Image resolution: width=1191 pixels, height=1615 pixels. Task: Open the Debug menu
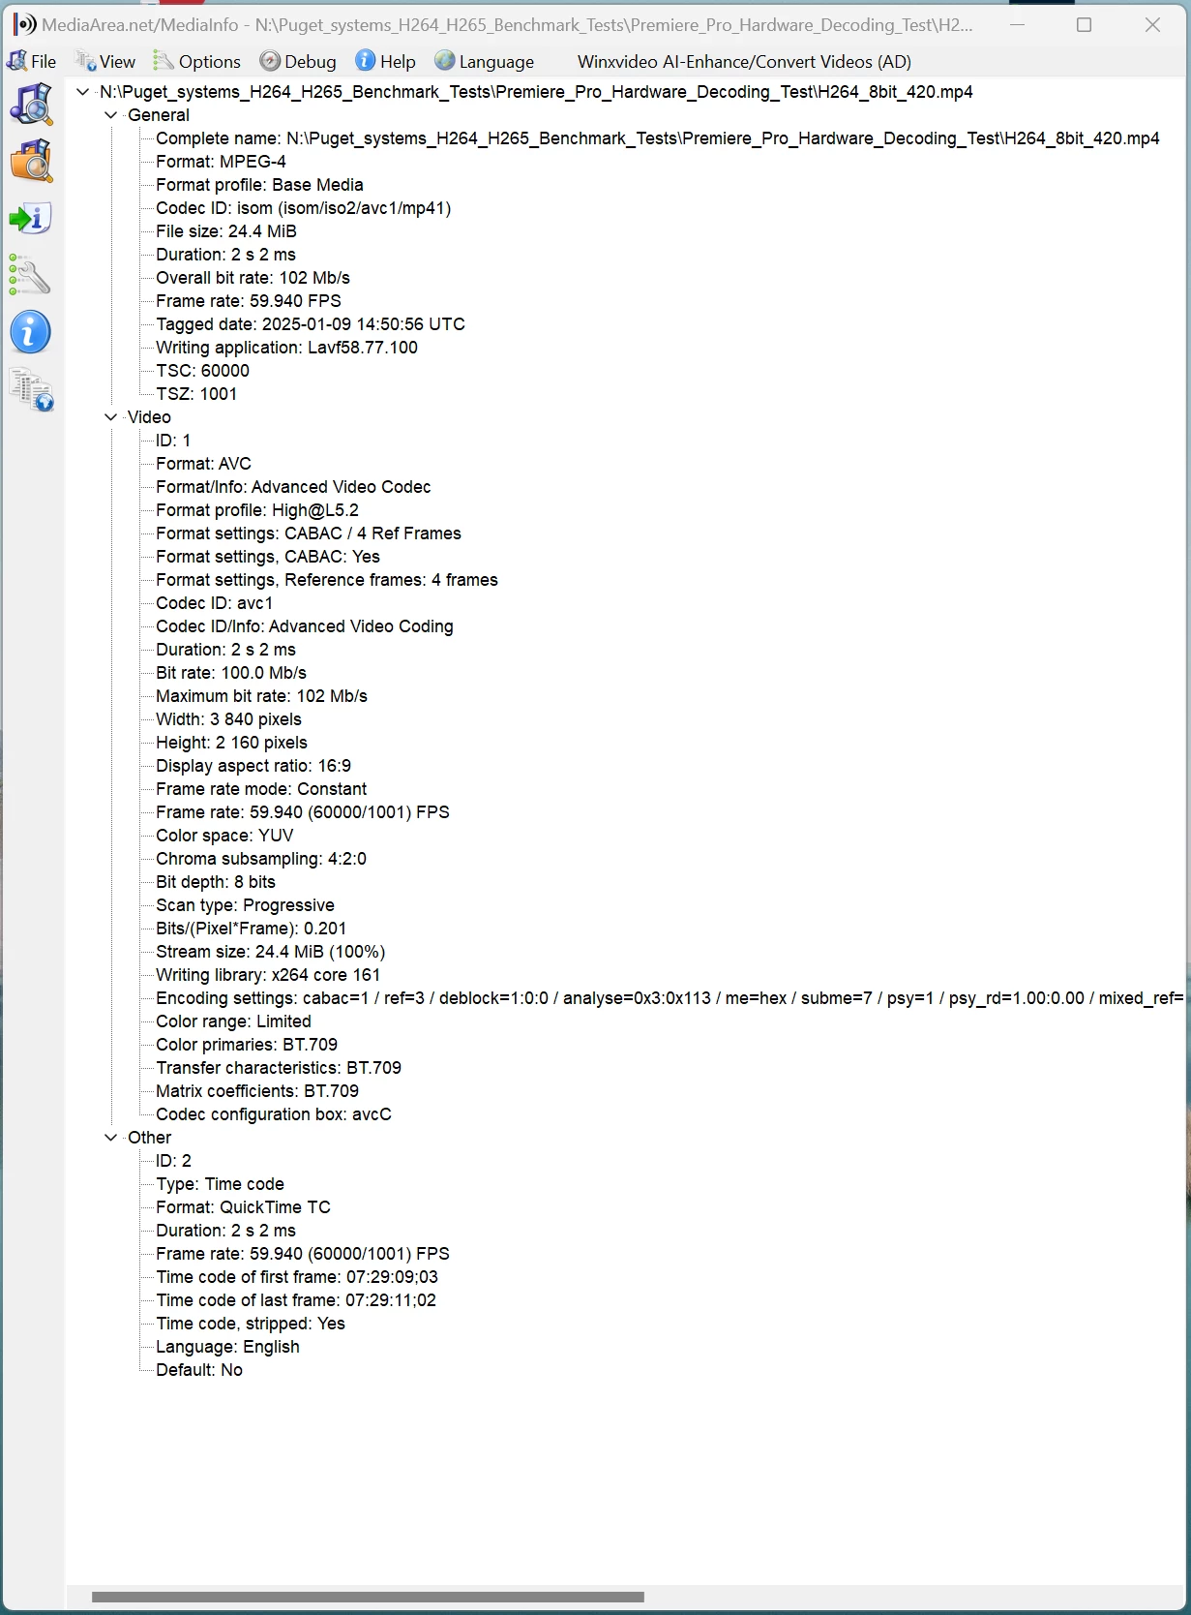pyautogui.click(x=298, y=62)
